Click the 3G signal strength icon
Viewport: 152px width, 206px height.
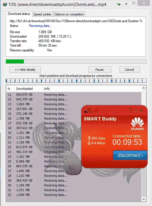(x=91, y=111)
